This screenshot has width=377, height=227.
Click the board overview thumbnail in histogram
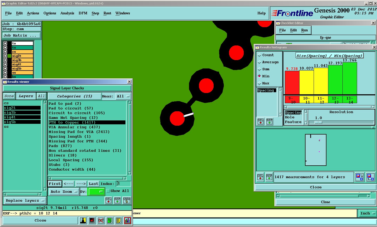pyautogui.click(x=316, y=150)
